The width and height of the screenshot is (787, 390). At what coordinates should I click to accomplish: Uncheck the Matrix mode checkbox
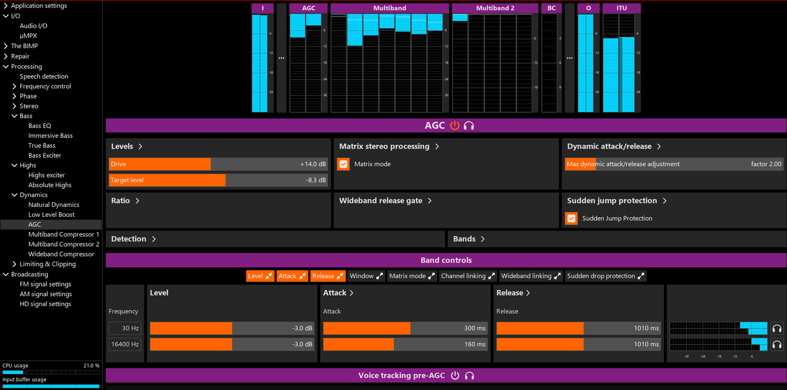tap(343, 164)
